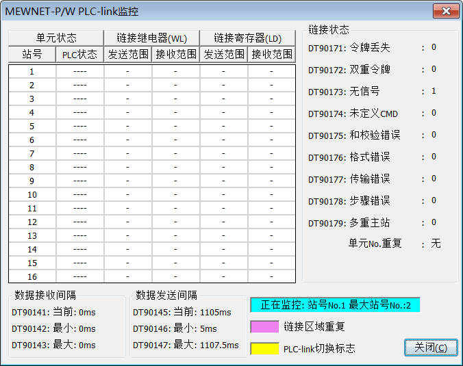
Task: Click the 链接寄存器(LD) group header
Action: point(248,38)
